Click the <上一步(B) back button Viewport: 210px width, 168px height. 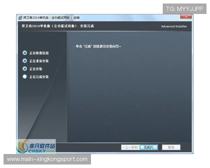[130, 147]
